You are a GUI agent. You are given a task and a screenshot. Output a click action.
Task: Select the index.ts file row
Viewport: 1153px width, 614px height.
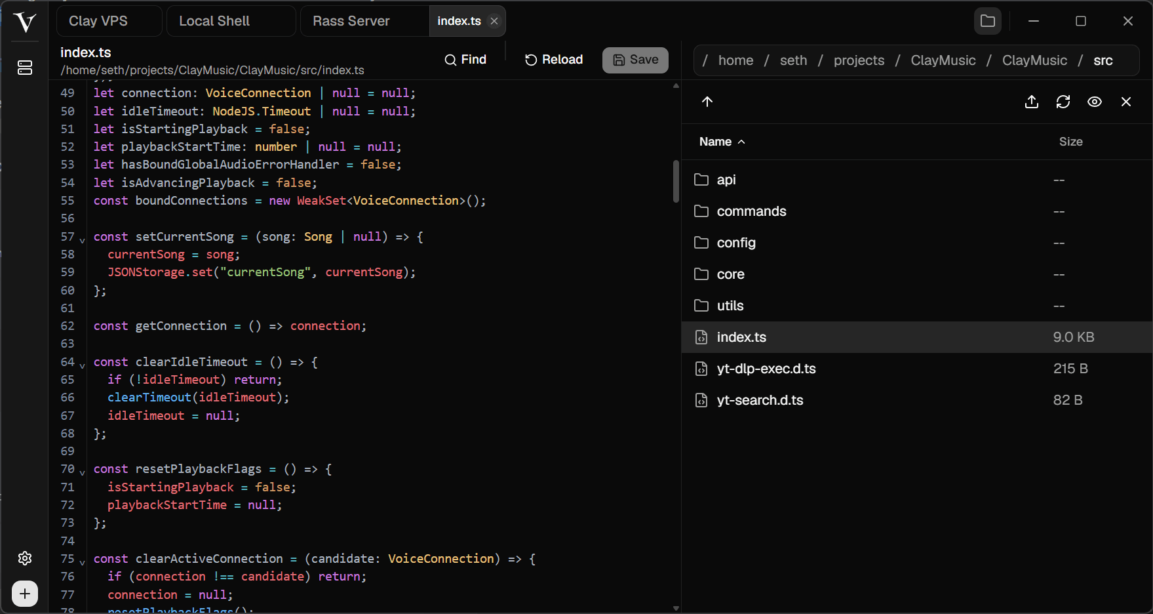click(917, 337)
